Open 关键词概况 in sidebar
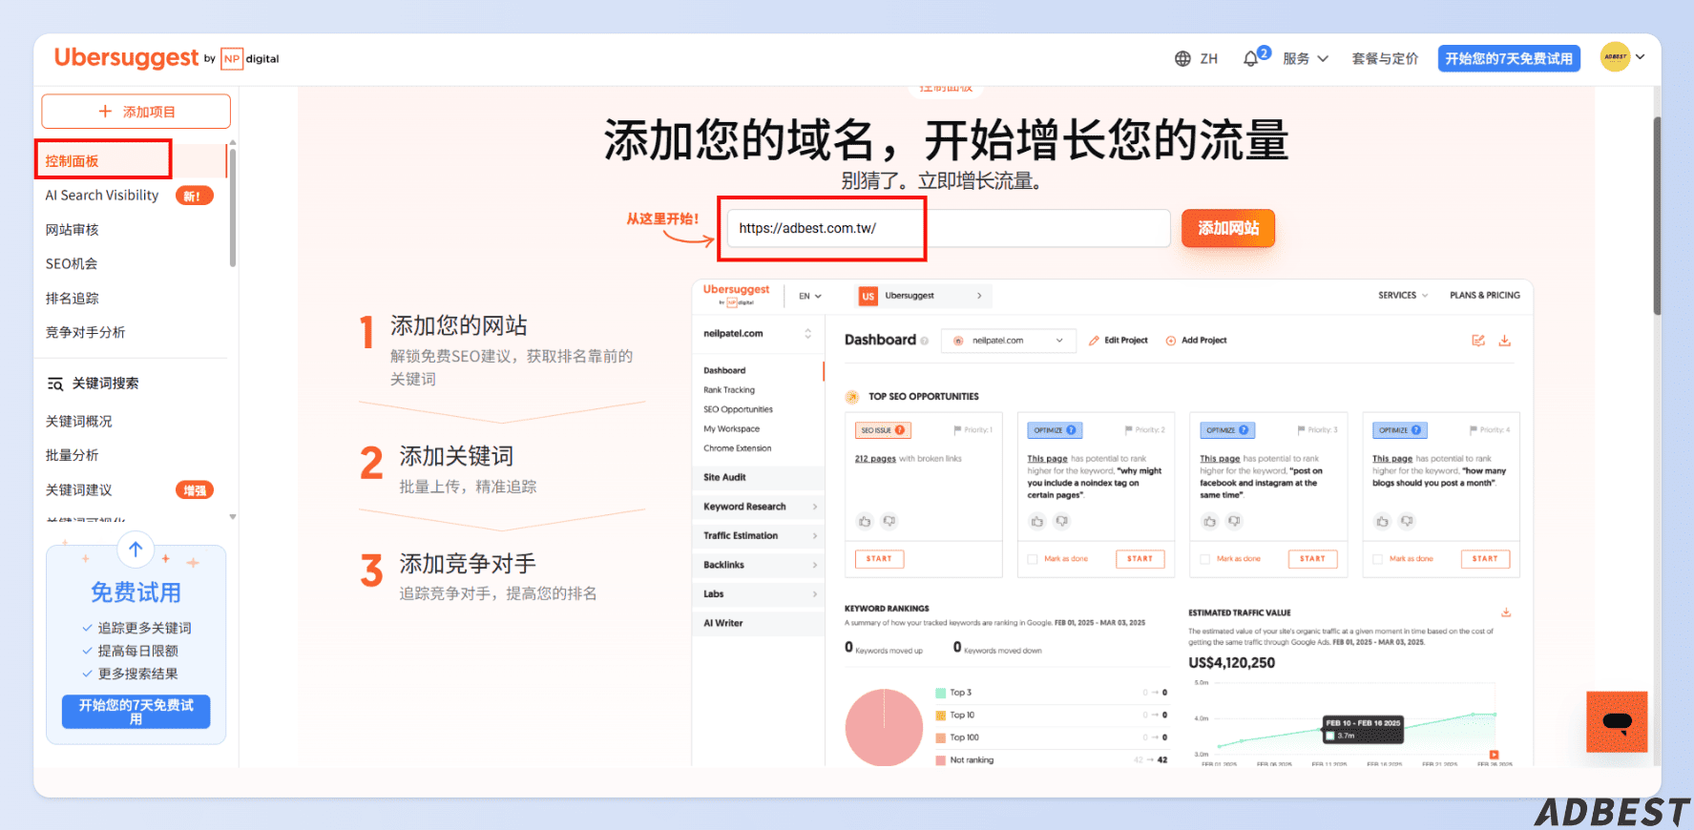 [x=79, y=422]
